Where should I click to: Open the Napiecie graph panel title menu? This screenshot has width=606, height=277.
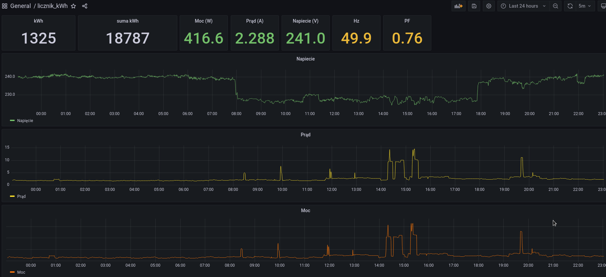[x=305, y=59]
